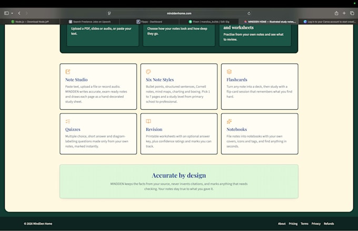Open the Six Note Styles heading
The width and height of the screenshot is (358, 231).
tap(160, 80)
